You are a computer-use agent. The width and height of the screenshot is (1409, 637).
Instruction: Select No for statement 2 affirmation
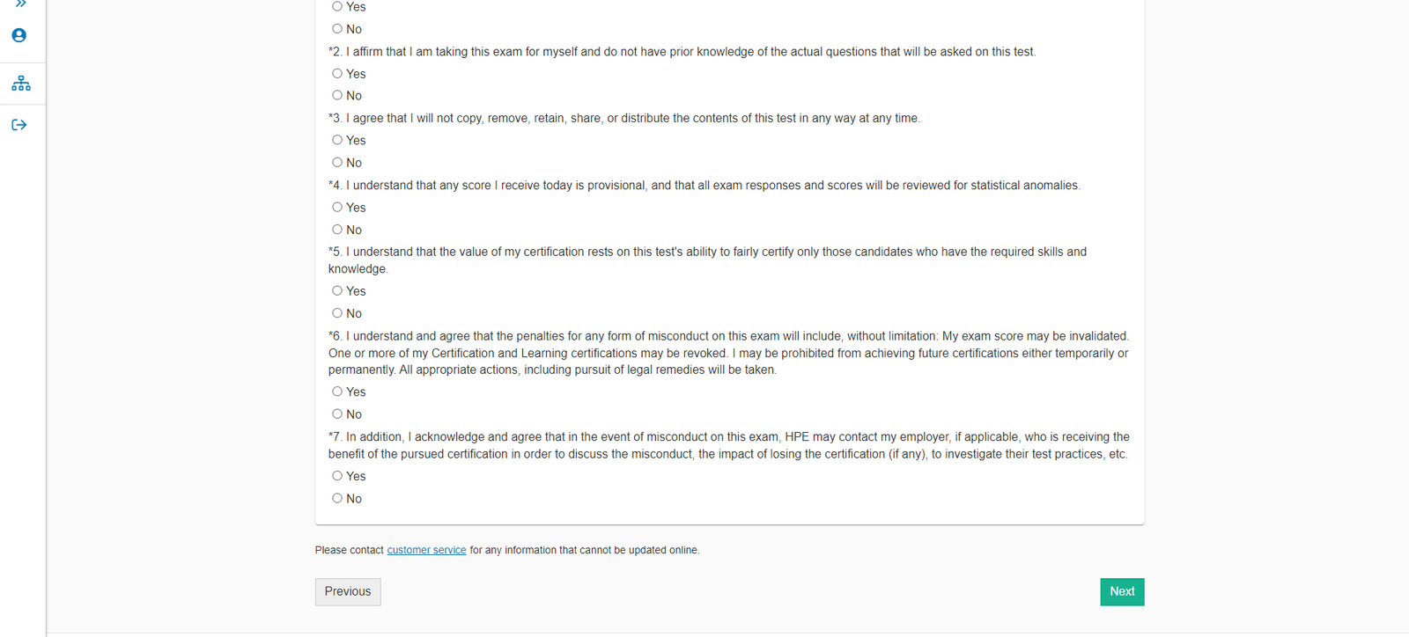(337, 95)
